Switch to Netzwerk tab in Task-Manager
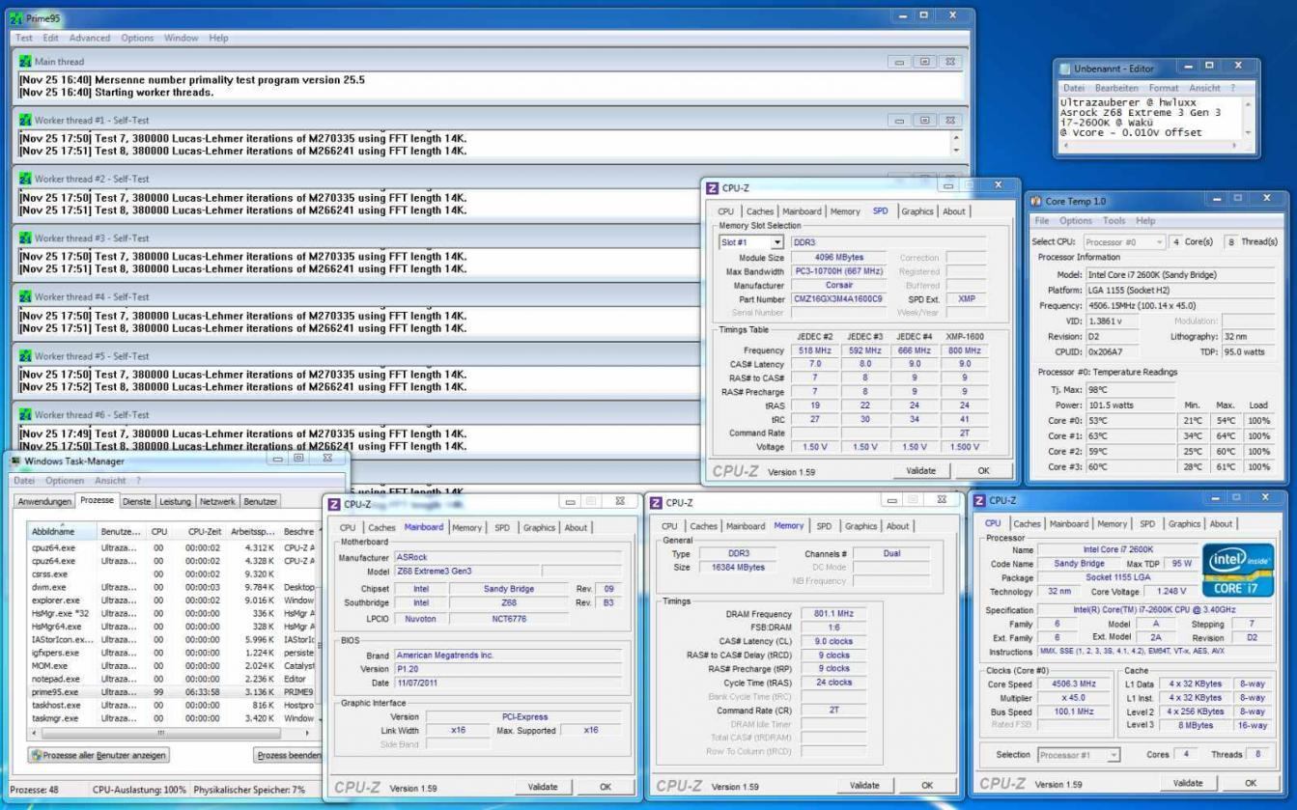1297x810 pixels. coord(217,502)
